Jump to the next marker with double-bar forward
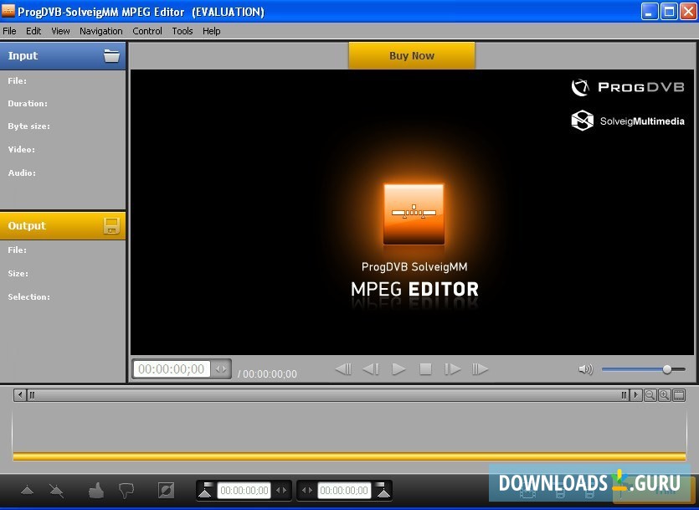This screenshot has height=510, width=699. pos(481,369)
